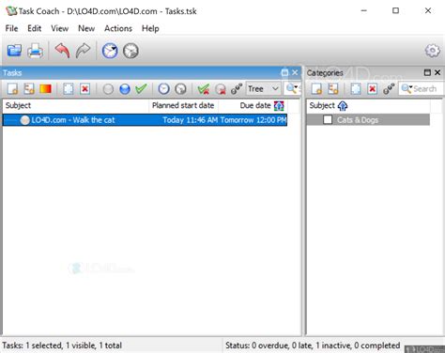Edit the selected task with dashed-page icon
The height and width of the screenshot is (353, 445).
pyautogui.click(x=69, y=89)
